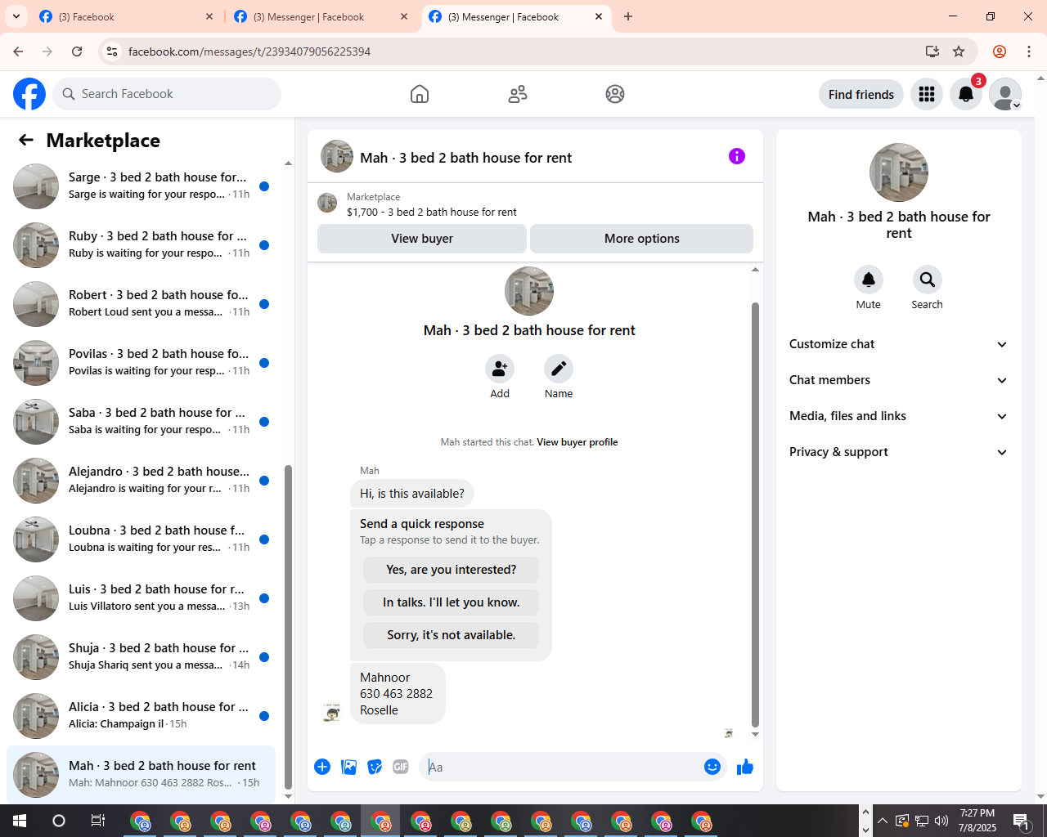Screen dimensions: 1047x837
Task: Search the conversation with magnifier icon
Action: click(928, 280)
